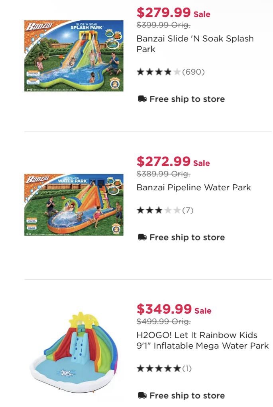The width and height of the screenshot is (273, 407).
Task: Click the Banzai Pipeline Water Park title
Action: 194,187
